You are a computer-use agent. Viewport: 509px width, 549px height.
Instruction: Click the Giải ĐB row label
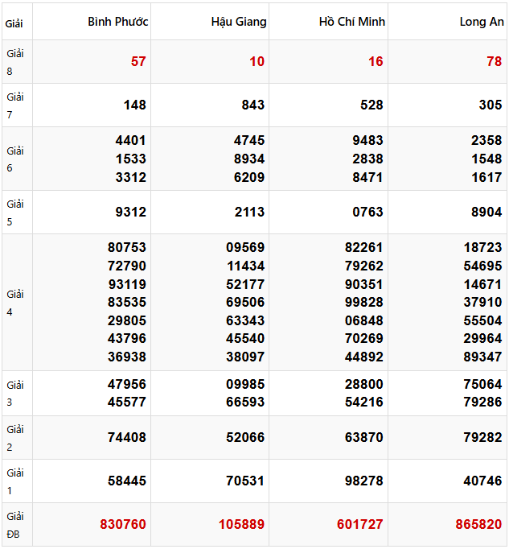pos(15,525)
